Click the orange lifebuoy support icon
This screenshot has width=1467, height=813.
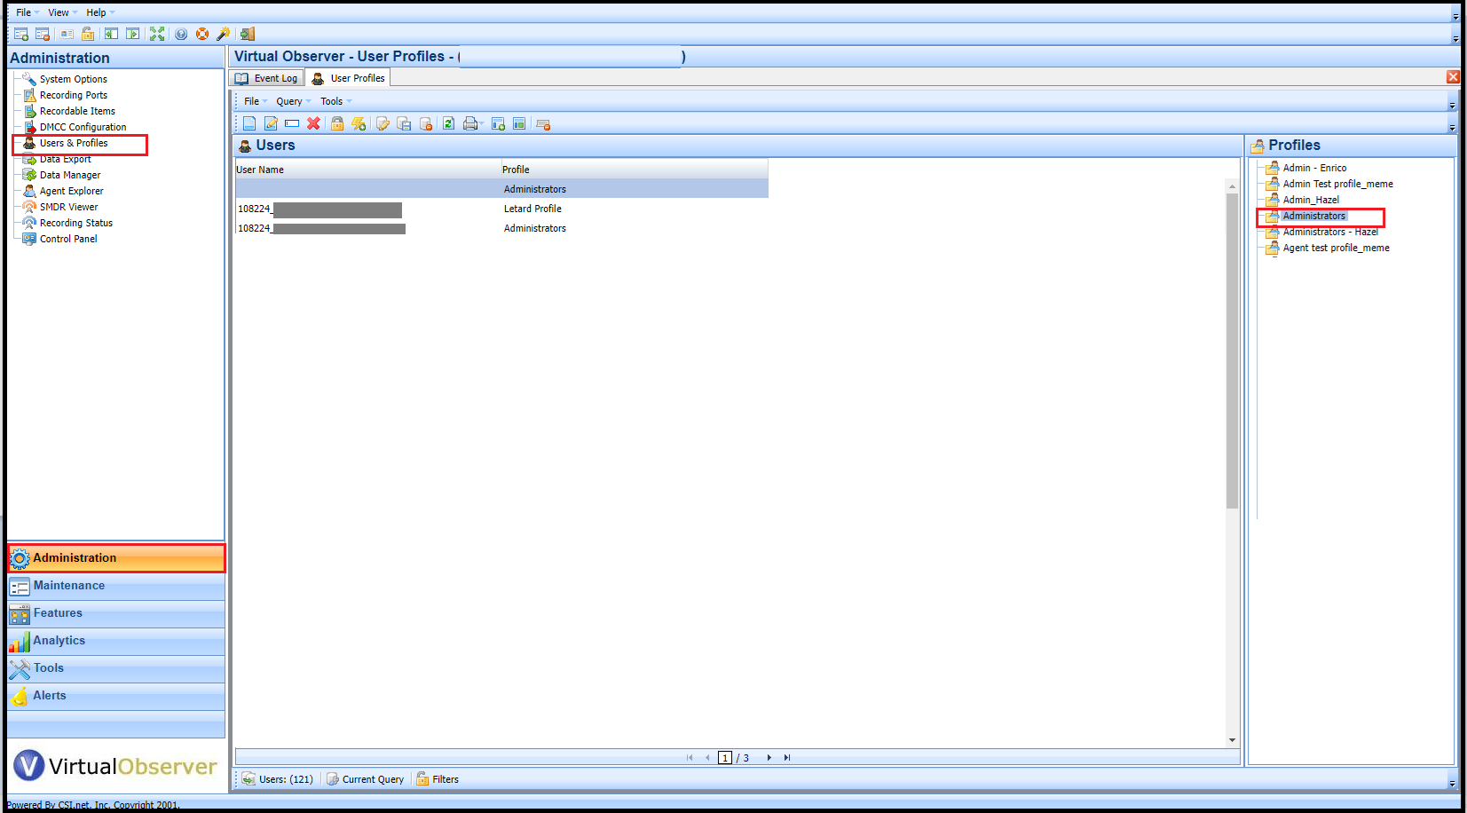click(x=202, y=34)
